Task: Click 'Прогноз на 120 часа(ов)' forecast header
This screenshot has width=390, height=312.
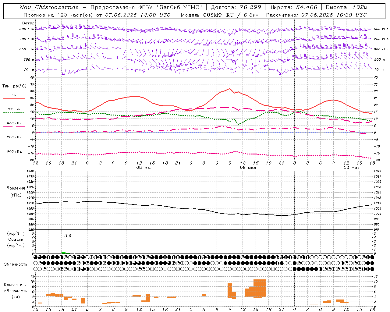Action: [58, 15]
